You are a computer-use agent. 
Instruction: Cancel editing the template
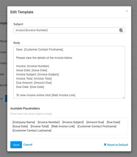click(28, 145)
